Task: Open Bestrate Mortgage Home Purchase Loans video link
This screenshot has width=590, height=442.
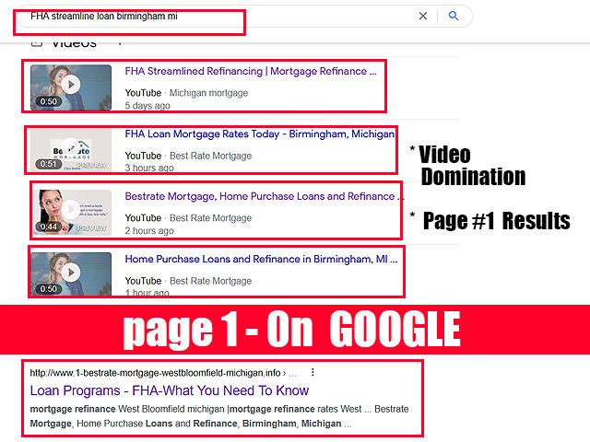Action: tap(265, 196)
